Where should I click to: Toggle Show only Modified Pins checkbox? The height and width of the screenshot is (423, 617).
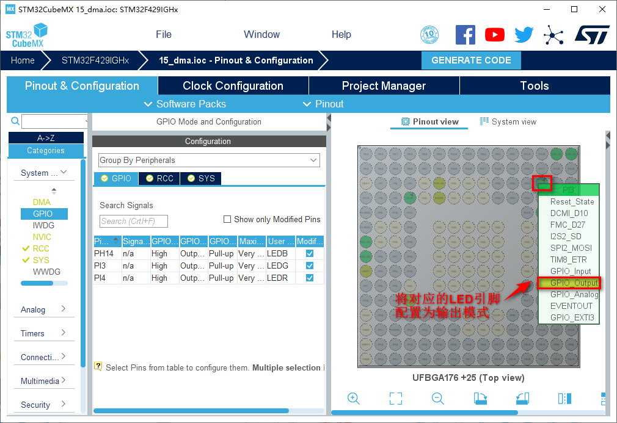pyautogui.click(x=228, y=219)
